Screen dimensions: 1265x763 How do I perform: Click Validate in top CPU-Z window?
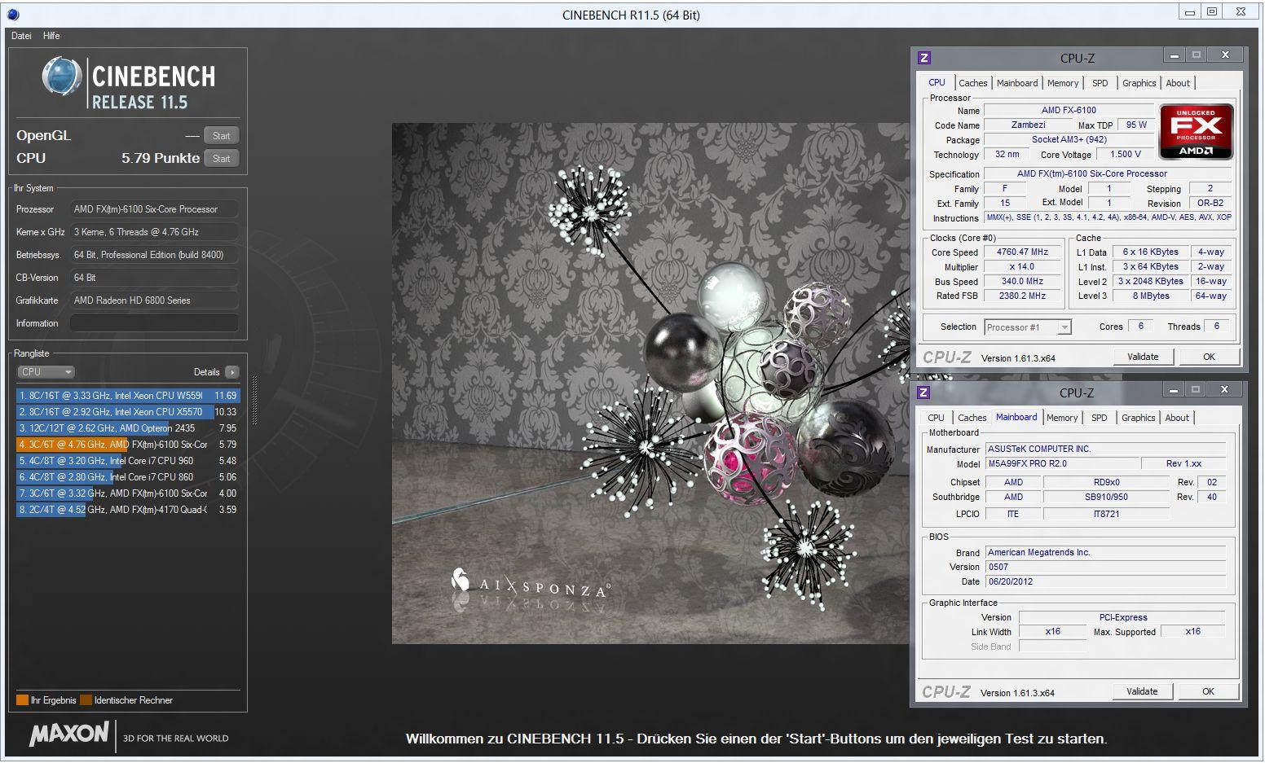point(1143,357)
